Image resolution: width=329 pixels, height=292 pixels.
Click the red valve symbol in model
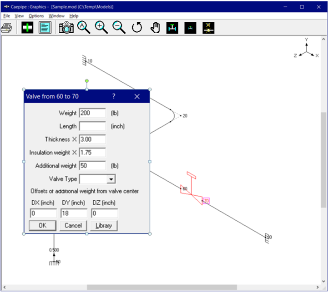click(x=192, y=189)
